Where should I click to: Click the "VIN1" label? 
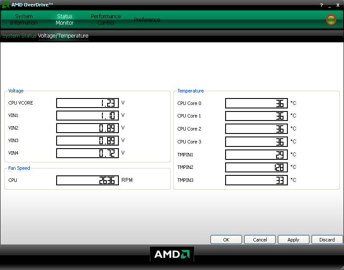tap(13, 115)
